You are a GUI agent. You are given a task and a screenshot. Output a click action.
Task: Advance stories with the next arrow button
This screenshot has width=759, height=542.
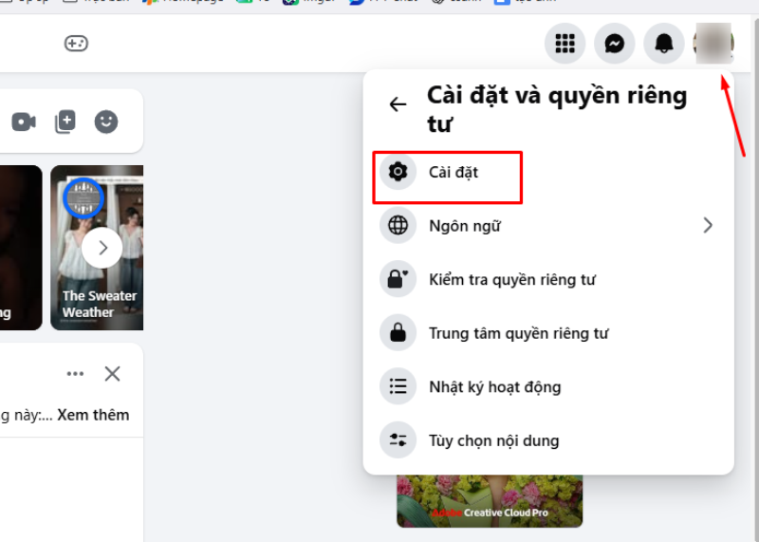coord(102,248)
